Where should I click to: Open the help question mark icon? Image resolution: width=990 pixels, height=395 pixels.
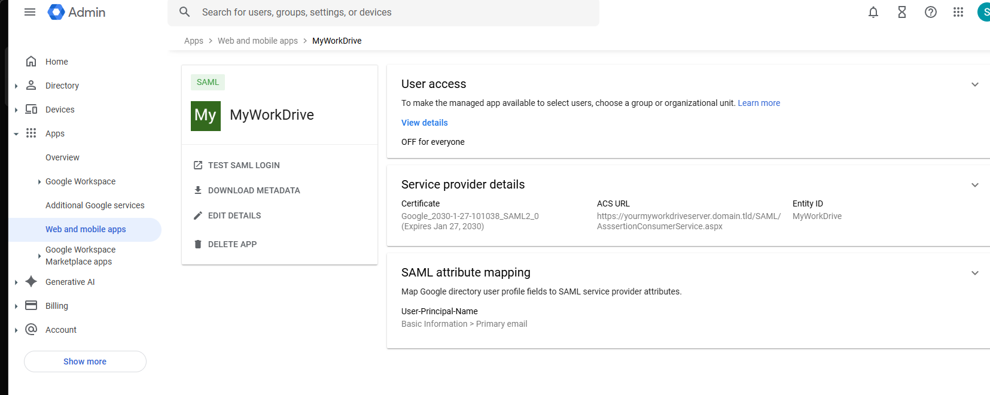tap(930, 12)
